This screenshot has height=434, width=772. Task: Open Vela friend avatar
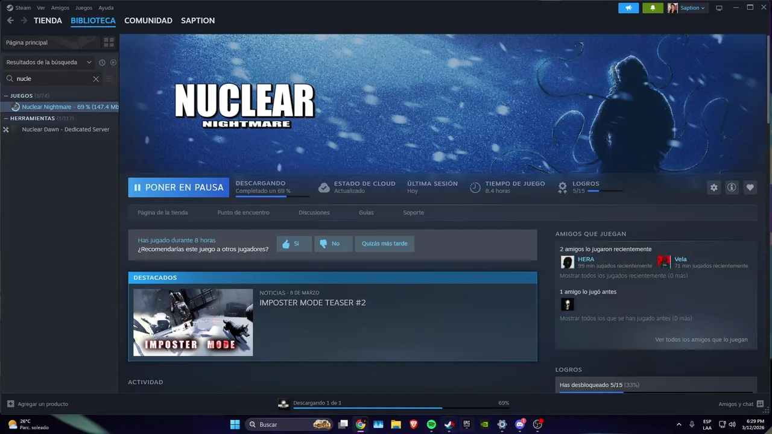pyautogui.click(x=664, y=262)
